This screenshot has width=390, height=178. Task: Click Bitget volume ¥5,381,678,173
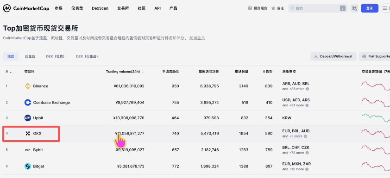click(x=131, y=166)
